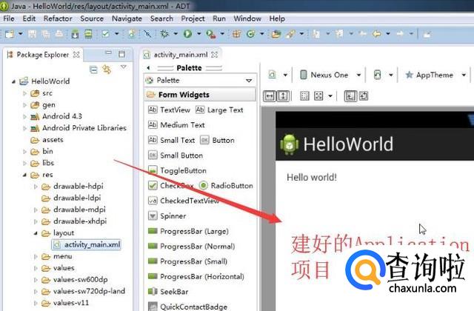474x311 pixels.
Task: Select the SeekBar widget in palette
Action: click(x=168, y=292)
